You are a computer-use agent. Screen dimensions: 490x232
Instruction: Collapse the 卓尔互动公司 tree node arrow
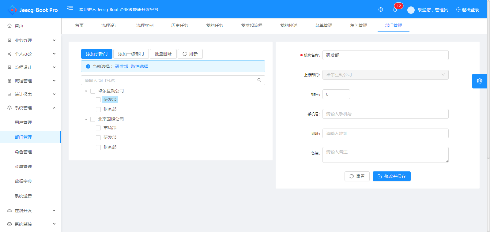[86, 91]
